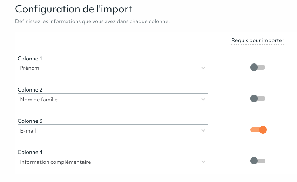
Task: Disable the orange required toggle for E-mail
Action: 258,130
